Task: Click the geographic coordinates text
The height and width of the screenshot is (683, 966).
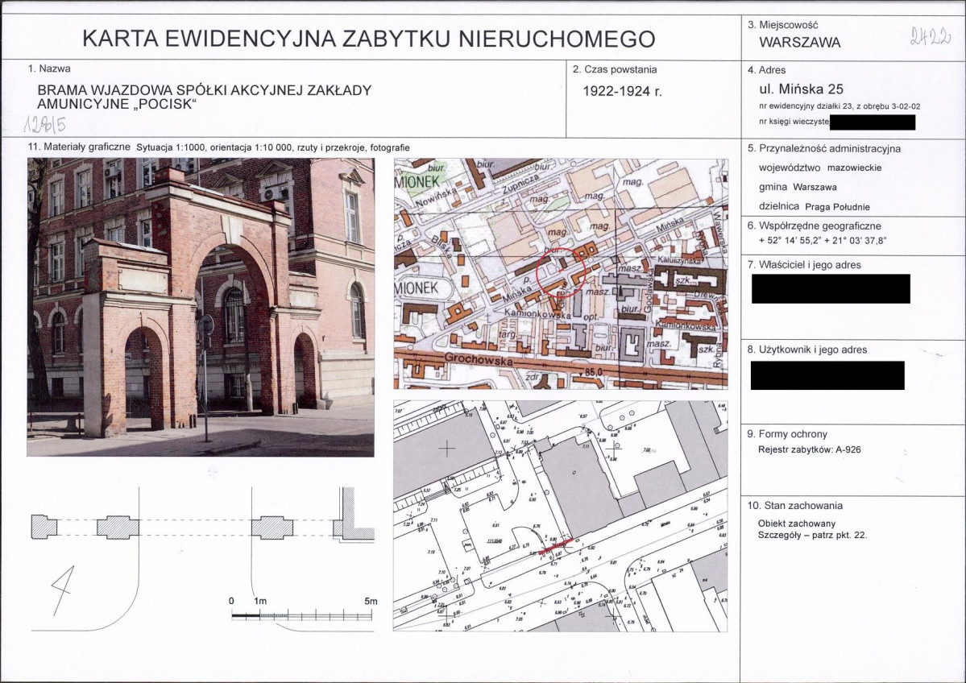Action: 823,241
